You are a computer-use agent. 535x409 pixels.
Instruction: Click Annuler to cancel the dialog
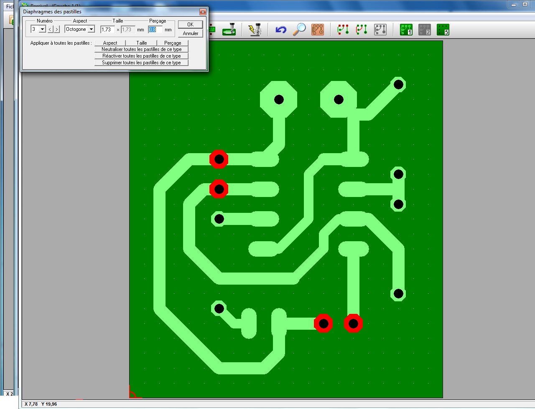pos(191,33)
